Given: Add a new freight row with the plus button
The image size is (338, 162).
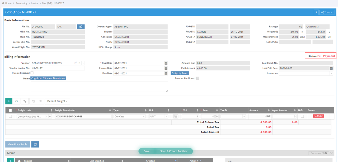Looking at the screenshot, I should point(9,101).
